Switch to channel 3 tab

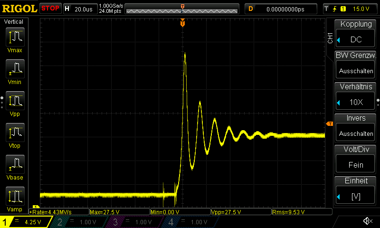(x=135, y=222)
